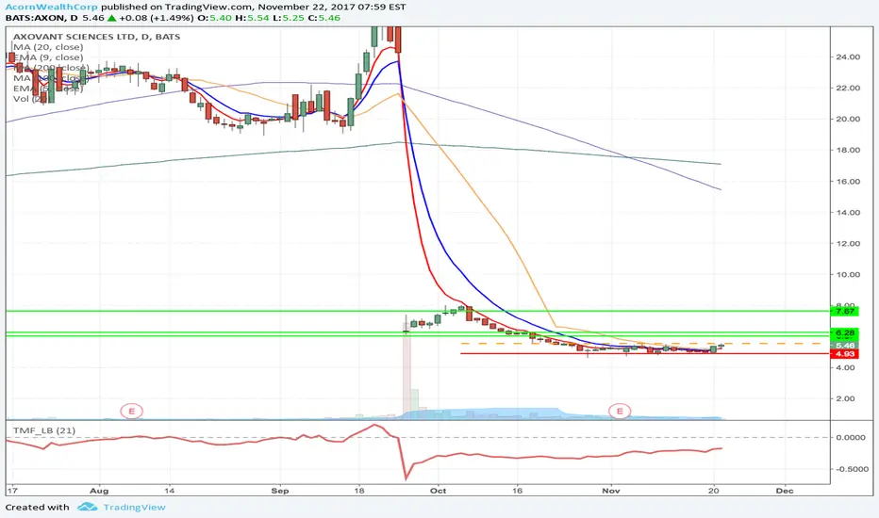Click the grey 5.46 last price label
879x518 pixels.
[x=845, y=346]
